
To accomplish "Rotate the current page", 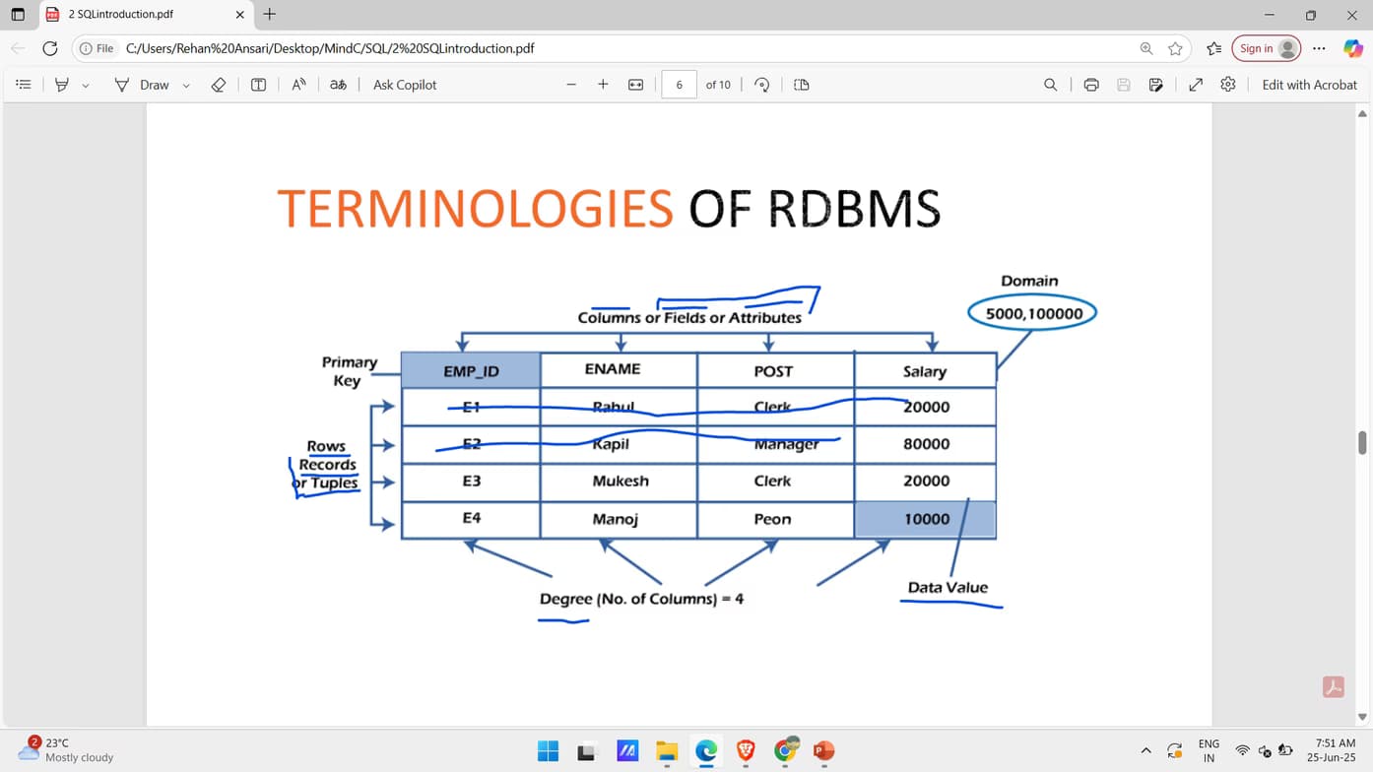I will (x=761, y=85).
